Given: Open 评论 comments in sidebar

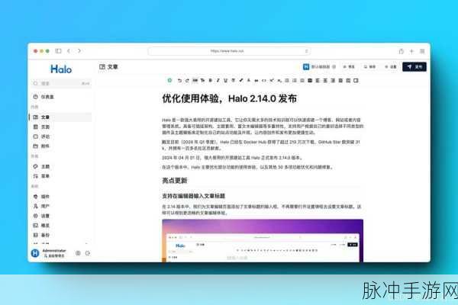Looking at the screenshot, I should click(61, 136).
